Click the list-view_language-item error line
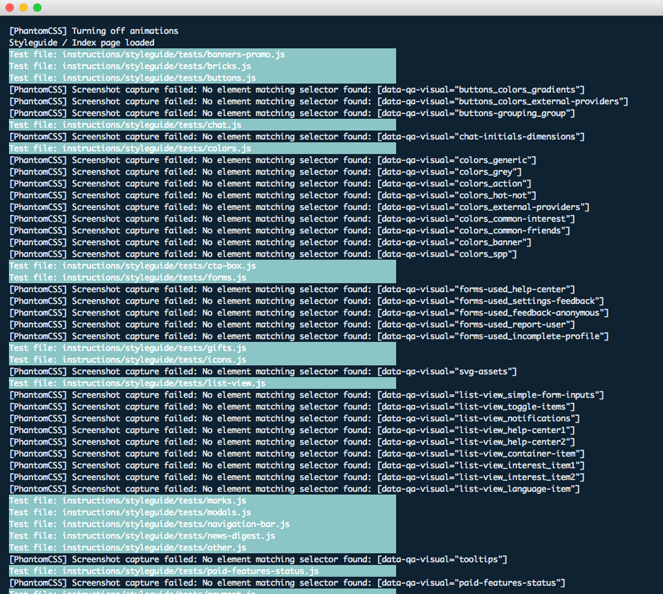The width and height of the screenshot is (663, 594). pos(294,489)
